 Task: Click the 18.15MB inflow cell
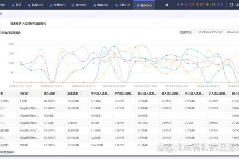point(49,101)
